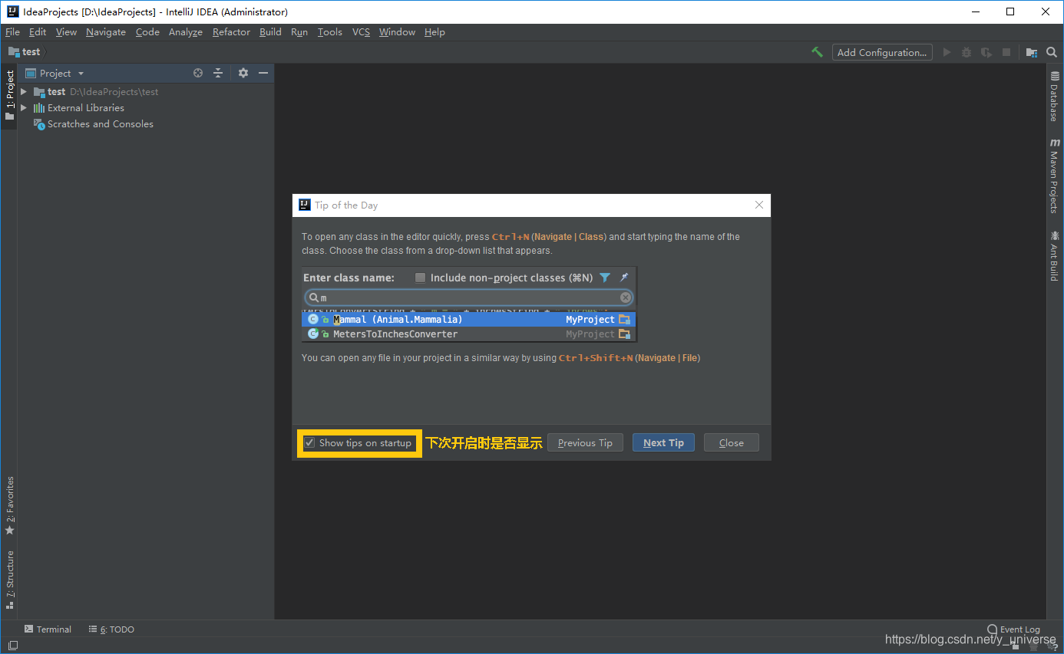The width and height of the screenshot is (1064, 654).
Task: Click the Stop square icon in toolbar
Action: 1006,52
